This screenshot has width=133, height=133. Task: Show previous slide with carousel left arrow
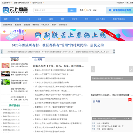tap(93, 69)
